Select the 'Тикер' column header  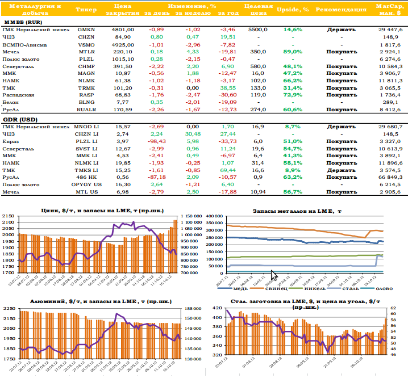[x=86, y=10]
